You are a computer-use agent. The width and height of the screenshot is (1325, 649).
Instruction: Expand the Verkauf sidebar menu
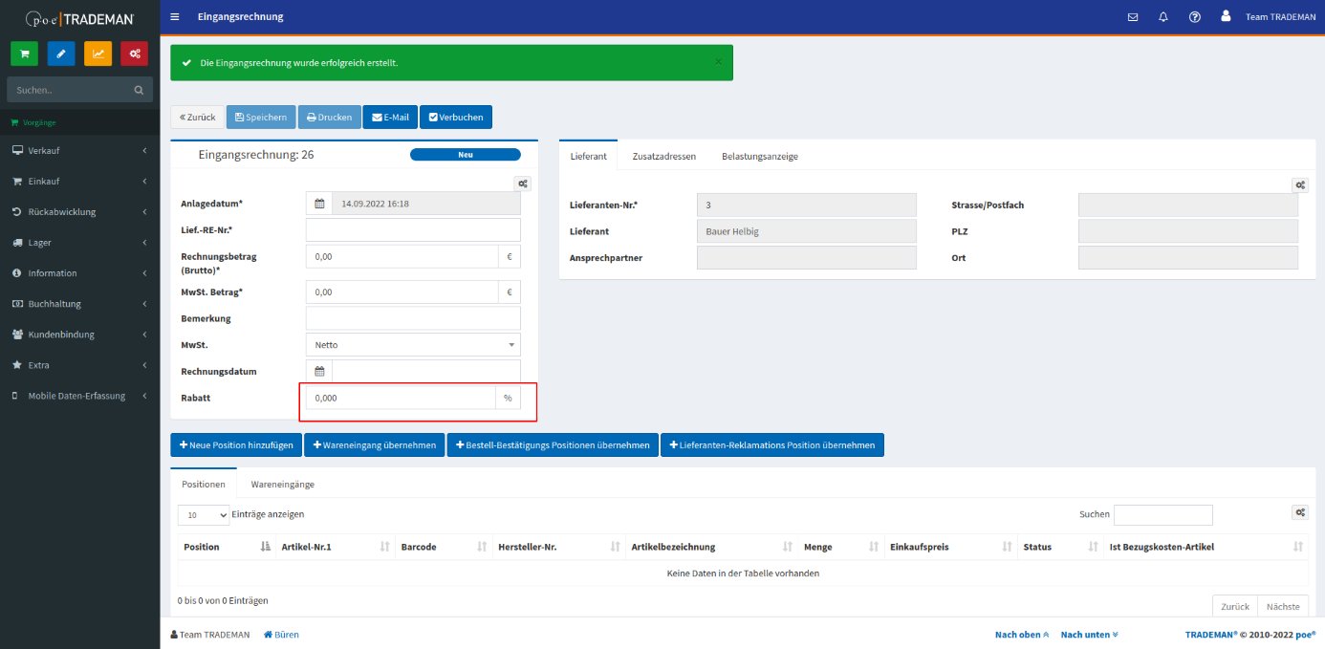pos(79,151)
